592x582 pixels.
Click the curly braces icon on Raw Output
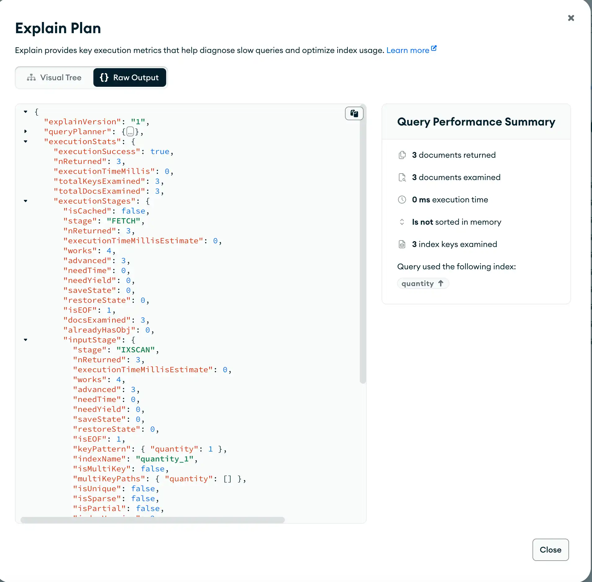pos(104,77)
